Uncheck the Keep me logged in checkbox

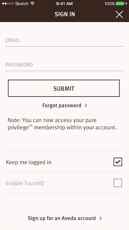(118, 162)
